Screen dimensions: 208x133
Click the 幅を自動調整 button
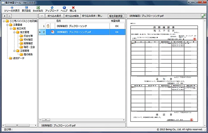pyautogui.click(x=115, y=15)
